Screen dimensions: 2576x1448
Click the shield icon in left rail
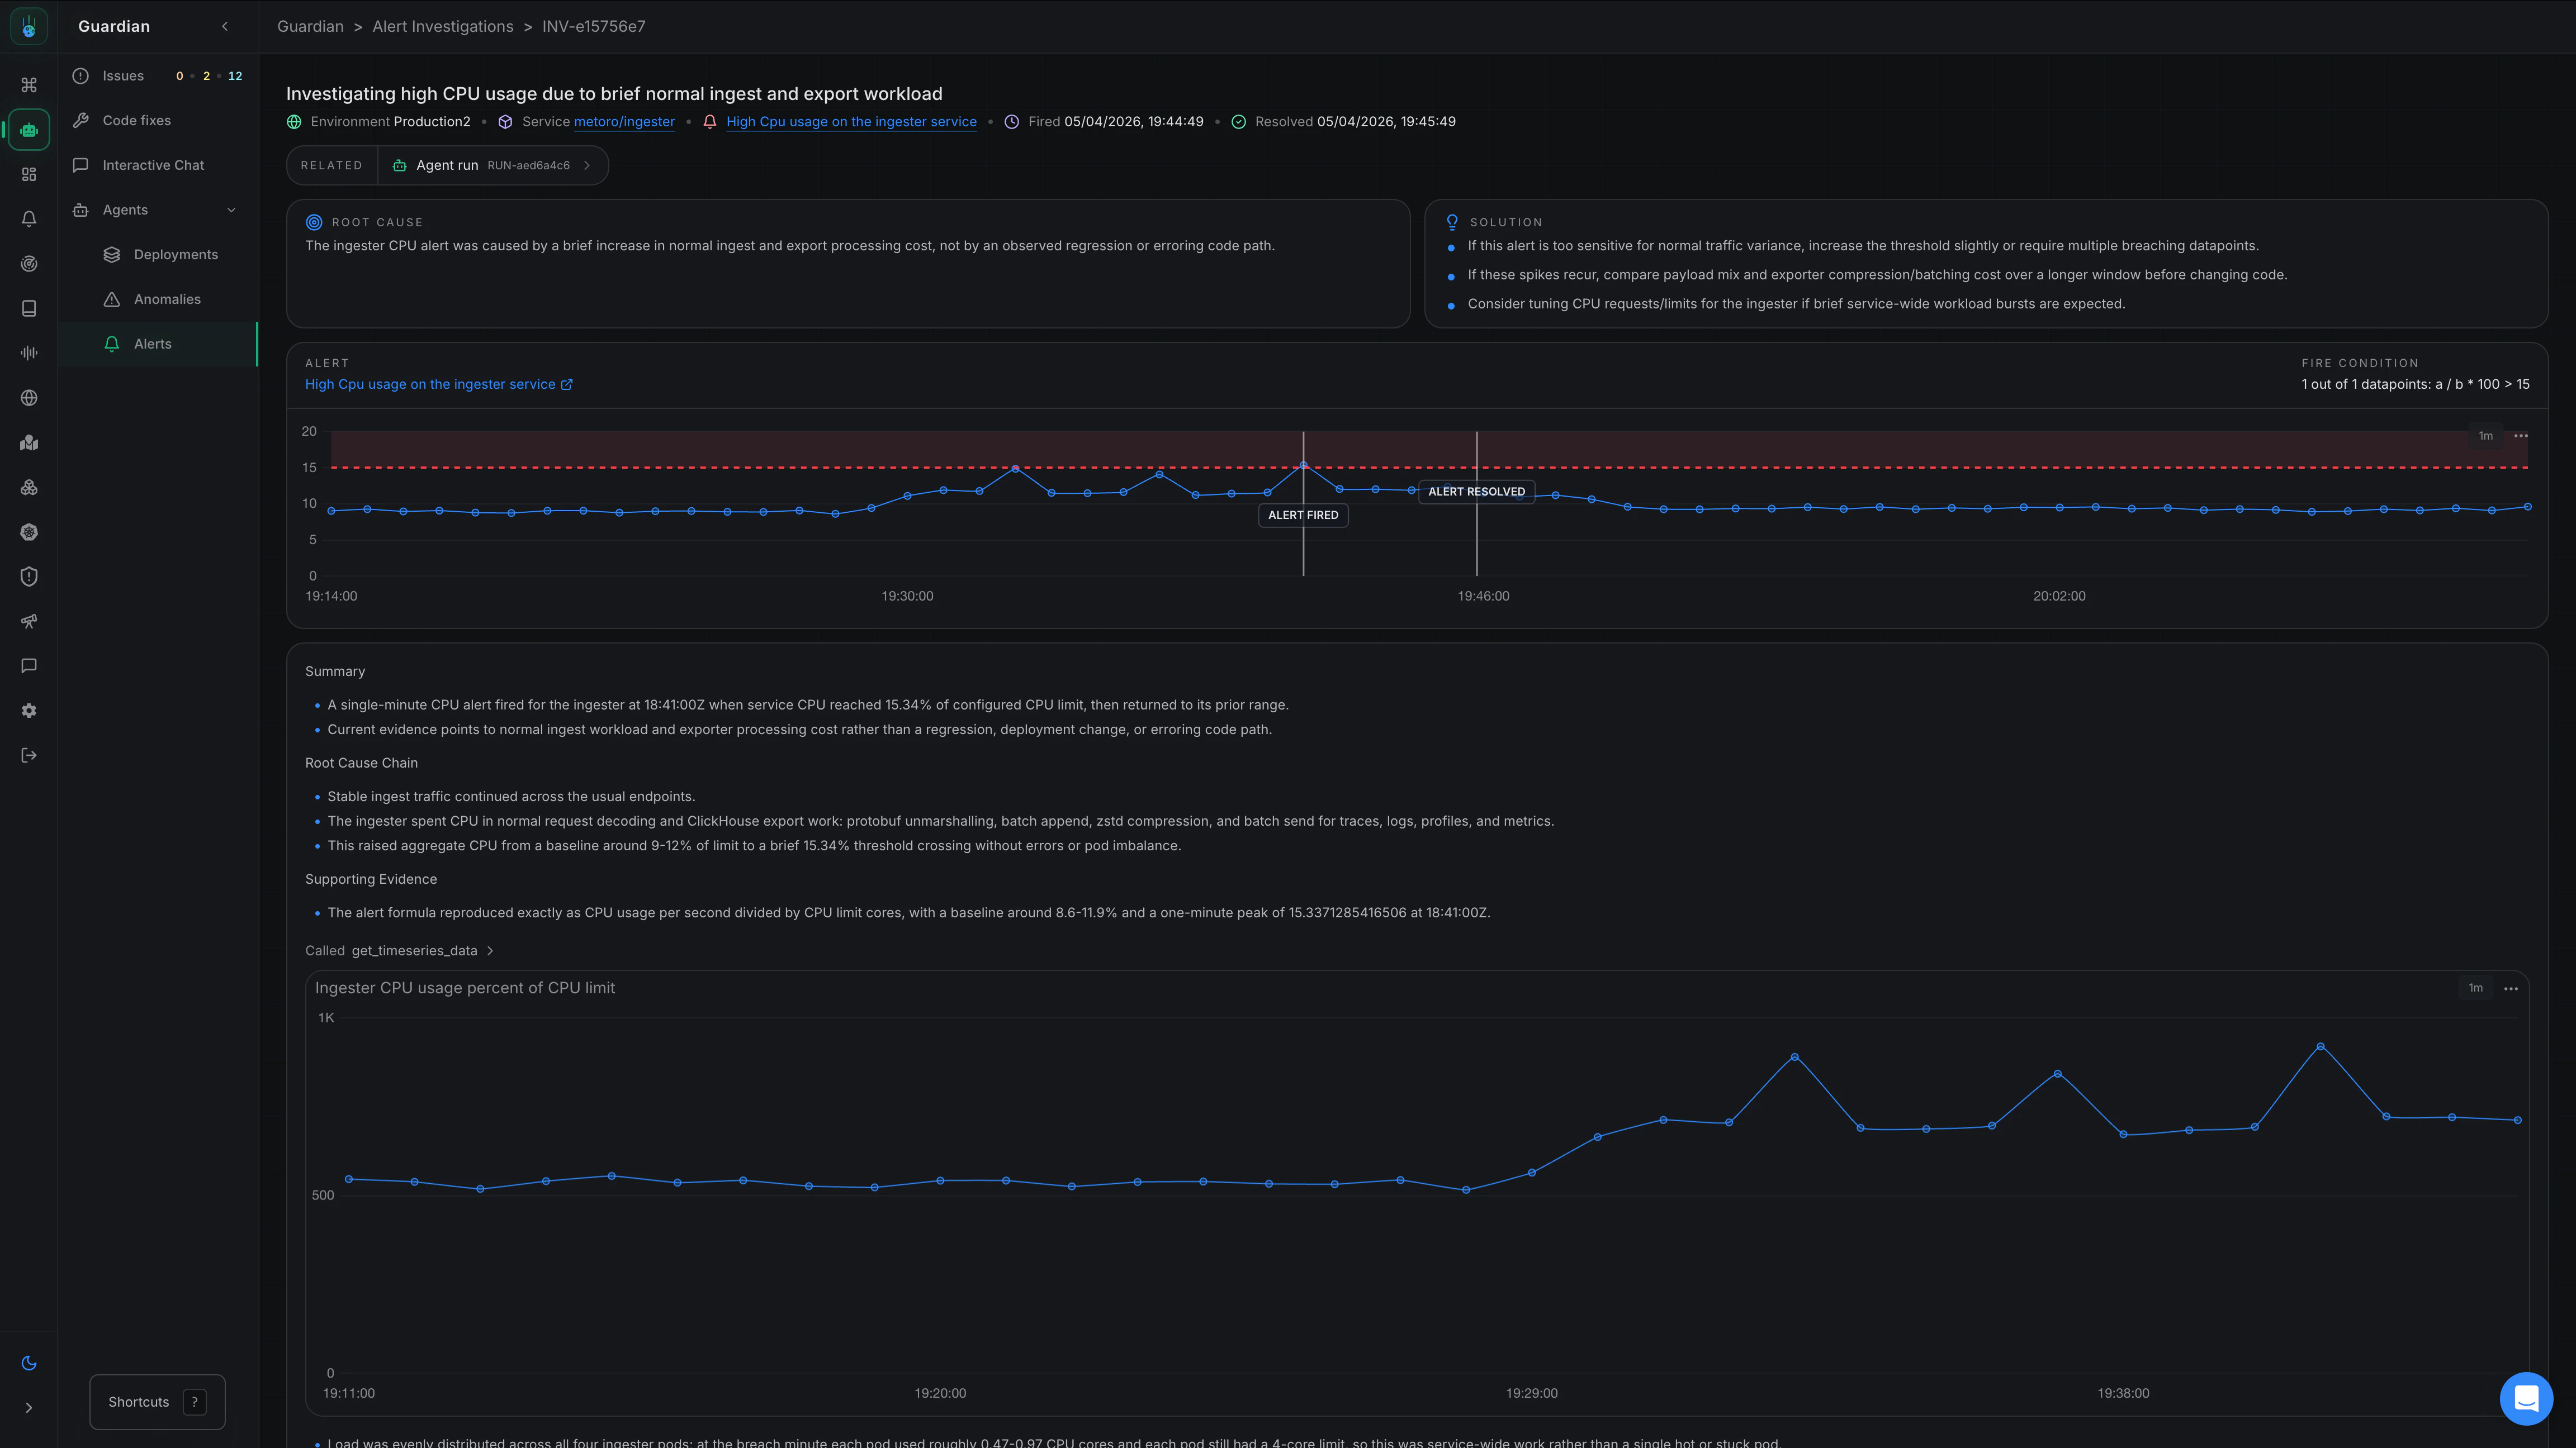coord(29,577)
